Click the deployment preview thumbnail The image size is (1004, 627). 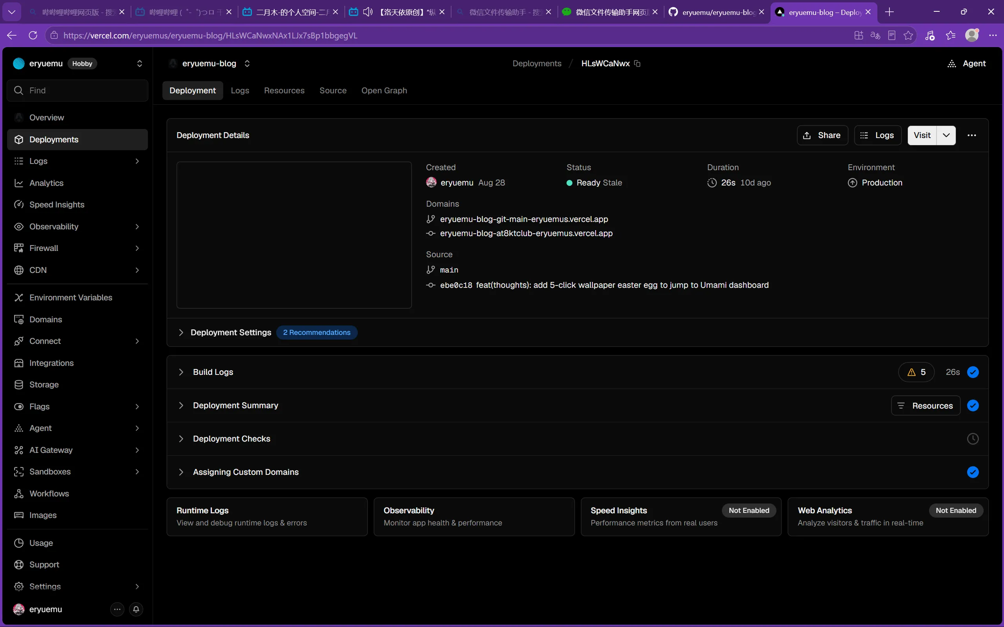point(294,235)
